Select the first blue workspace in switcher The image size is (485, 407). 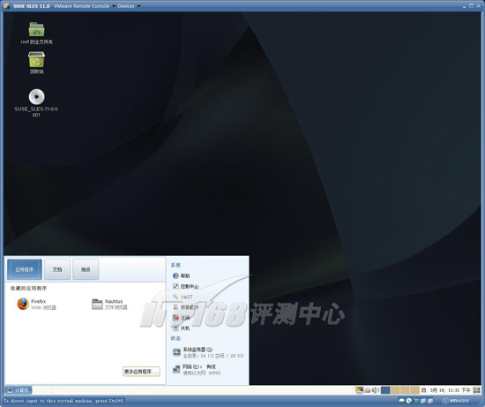tap(385, 390)
